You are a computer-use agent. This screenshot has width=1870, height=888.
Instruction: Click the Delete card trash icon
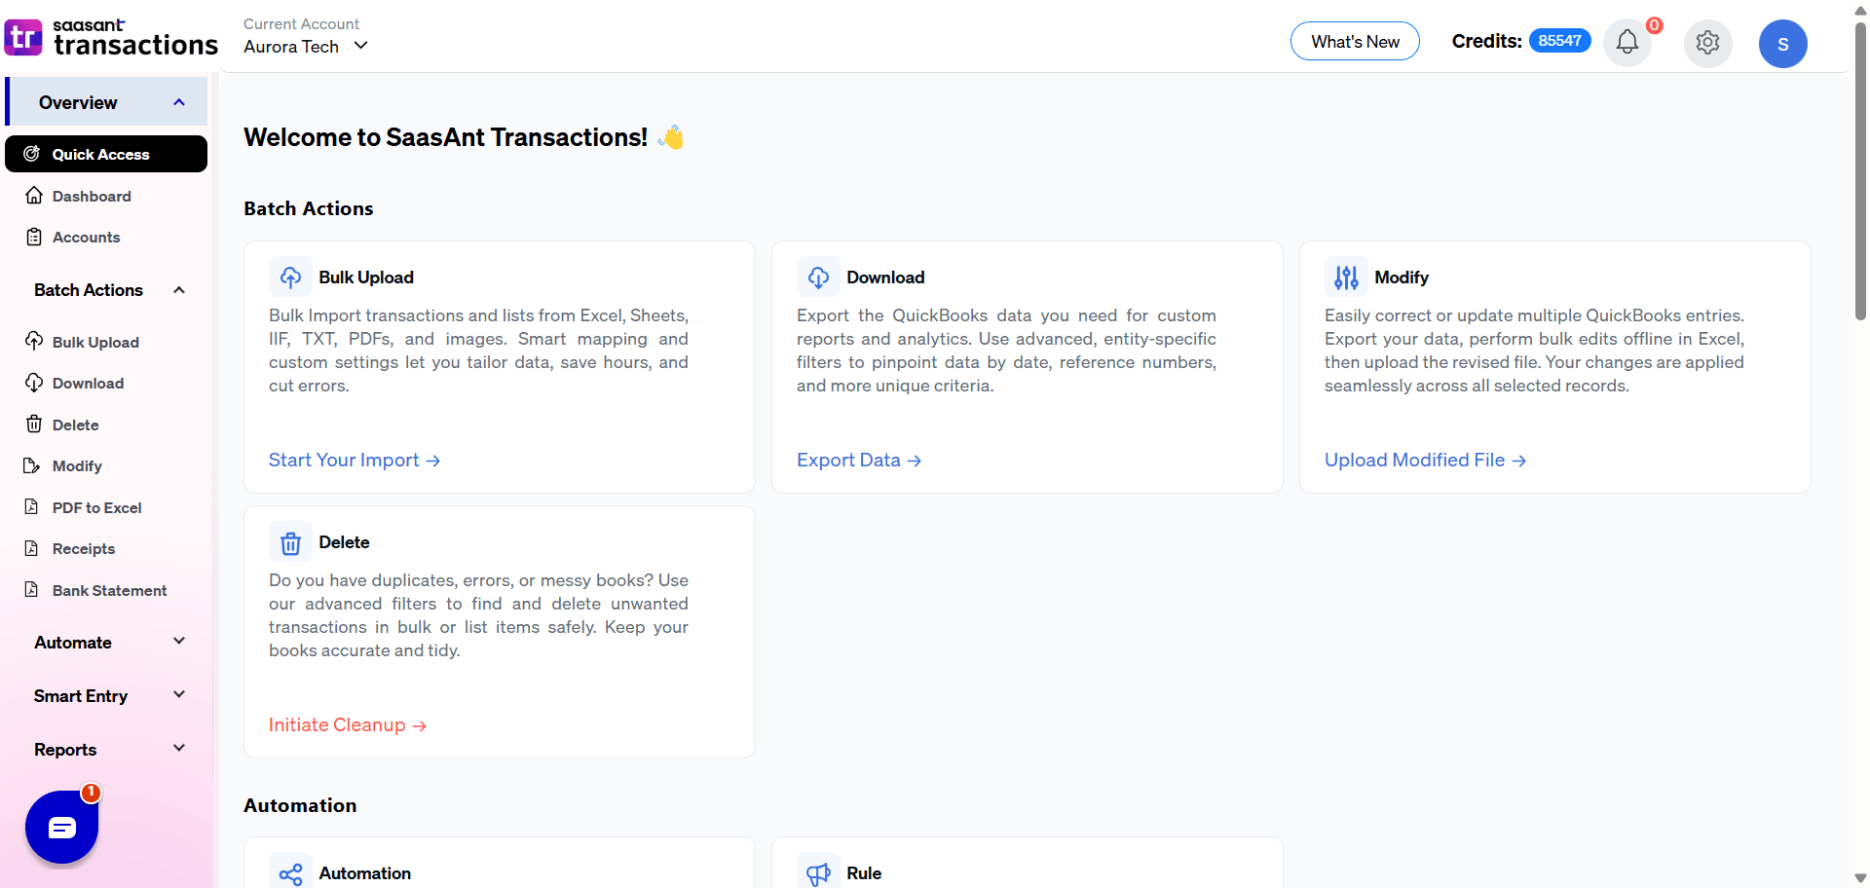[x=290, y=542]
